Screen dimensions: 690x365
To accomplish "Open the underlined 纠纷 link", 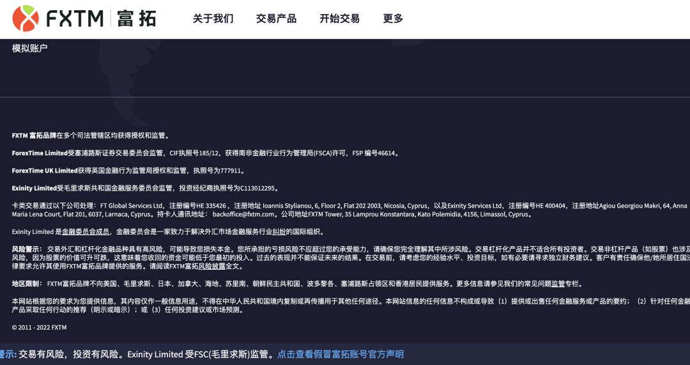I will click(279, 231).
